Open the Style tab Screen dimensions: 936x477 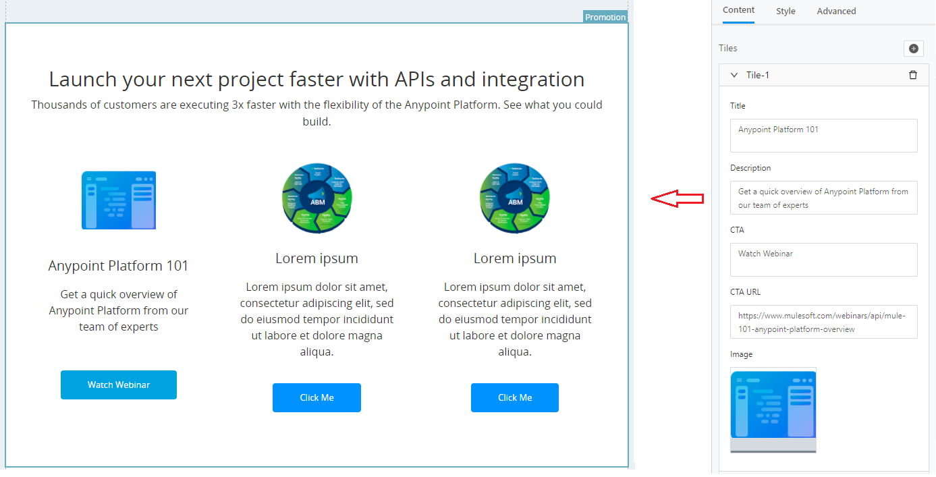(x=786, y=11)
